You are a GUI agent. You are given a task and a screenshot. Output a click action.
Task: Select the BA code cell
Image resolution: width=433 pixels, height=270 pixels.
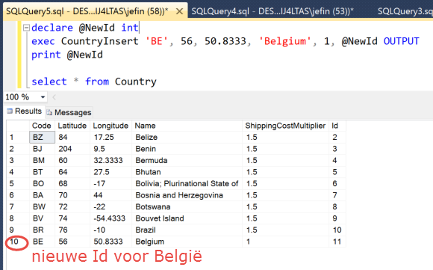[x=43, y=195]
